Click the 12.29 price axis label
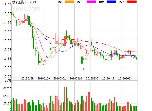 [7, 49]
